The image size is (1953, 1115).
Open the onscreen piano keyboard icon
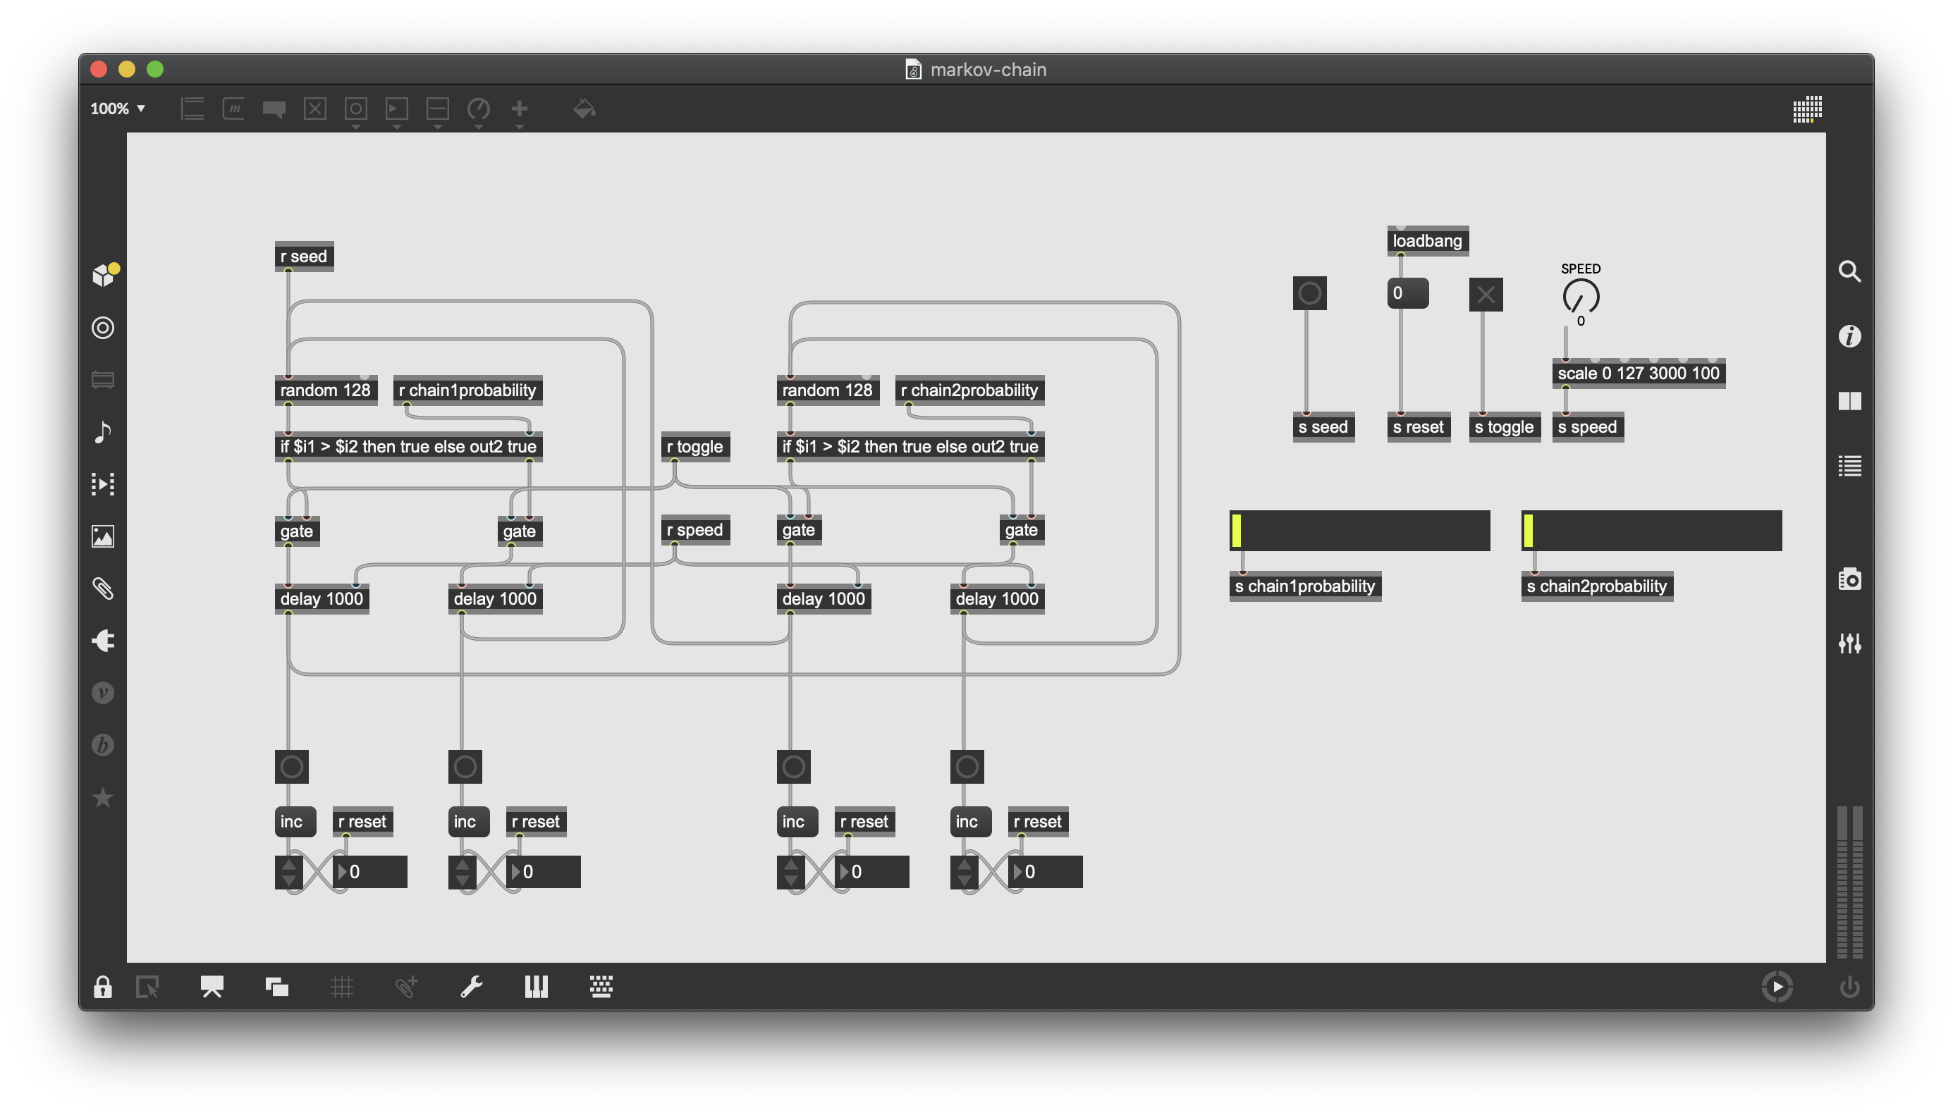536,986
